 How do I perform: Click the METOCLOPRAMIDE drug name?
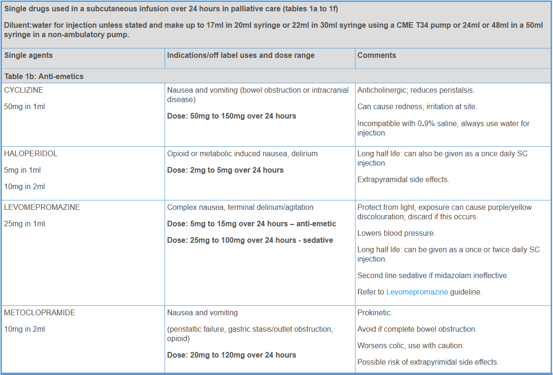39,312
